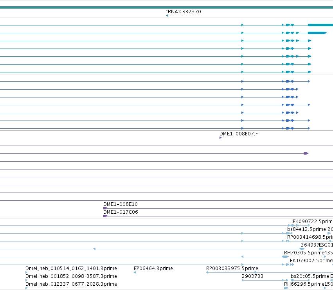This screenshot has width=333, height=290.
Task: Click the DME1-008E10 feature label
Action: click(121, 204)
